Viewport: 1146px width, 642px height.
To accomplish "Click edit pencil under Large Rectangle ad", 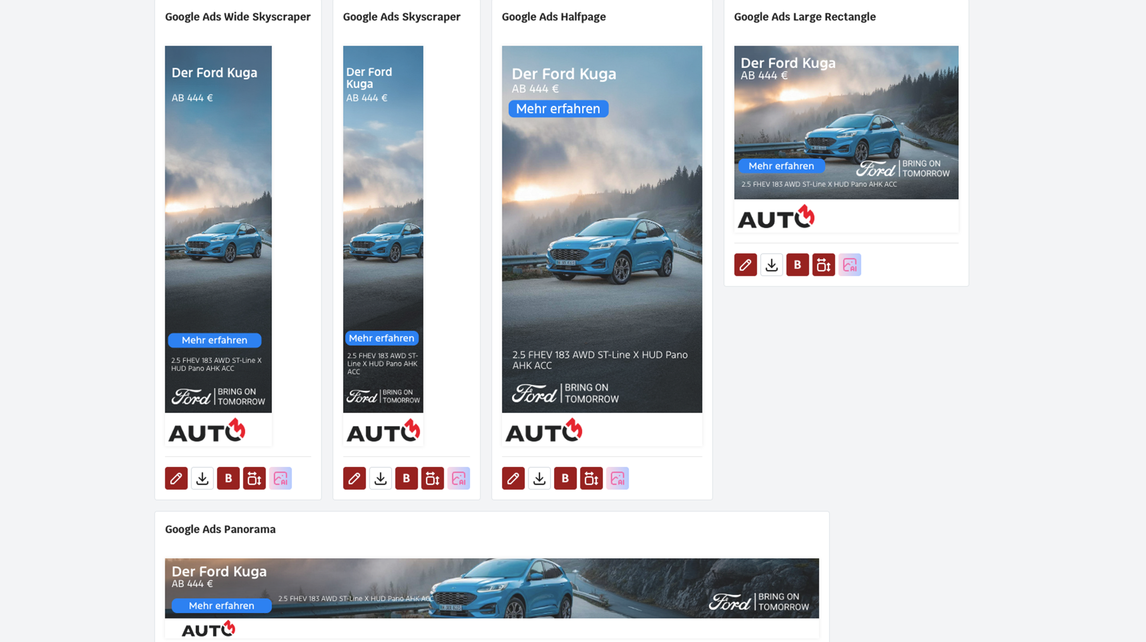I will [x=745, y=265].
